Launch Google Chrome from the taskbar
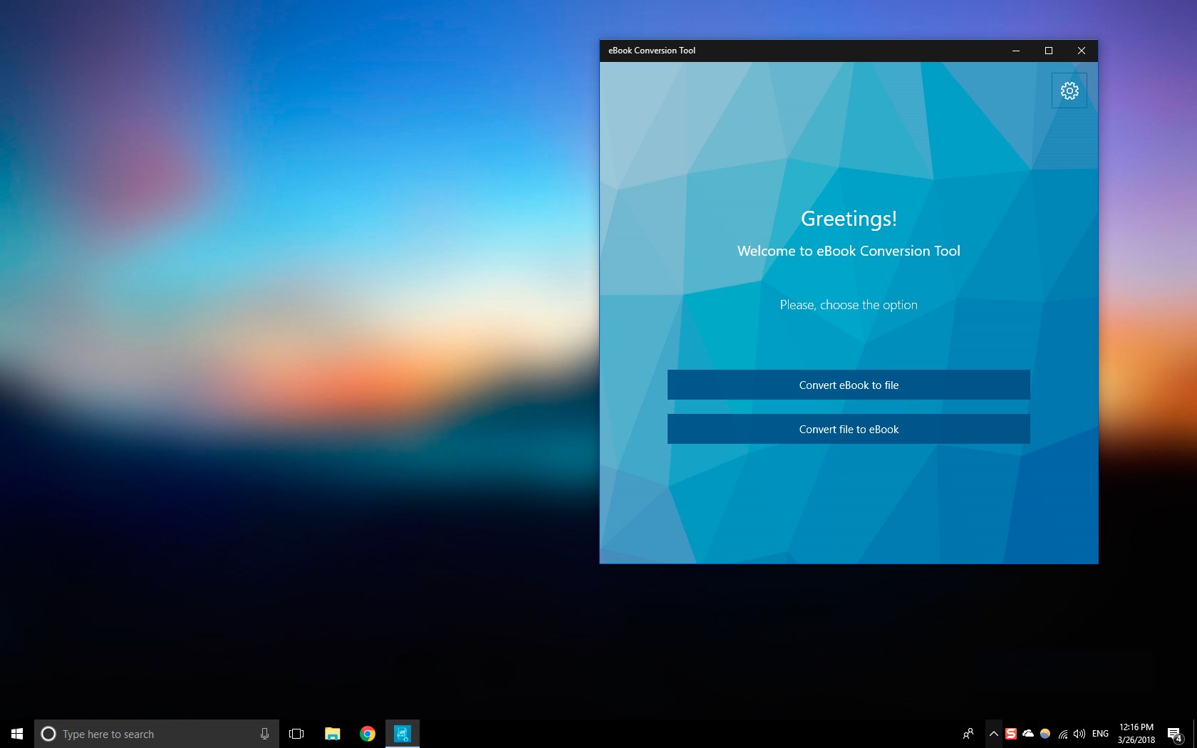The width and height of the screenshot is (1197, 748). [x=367, y=734]
